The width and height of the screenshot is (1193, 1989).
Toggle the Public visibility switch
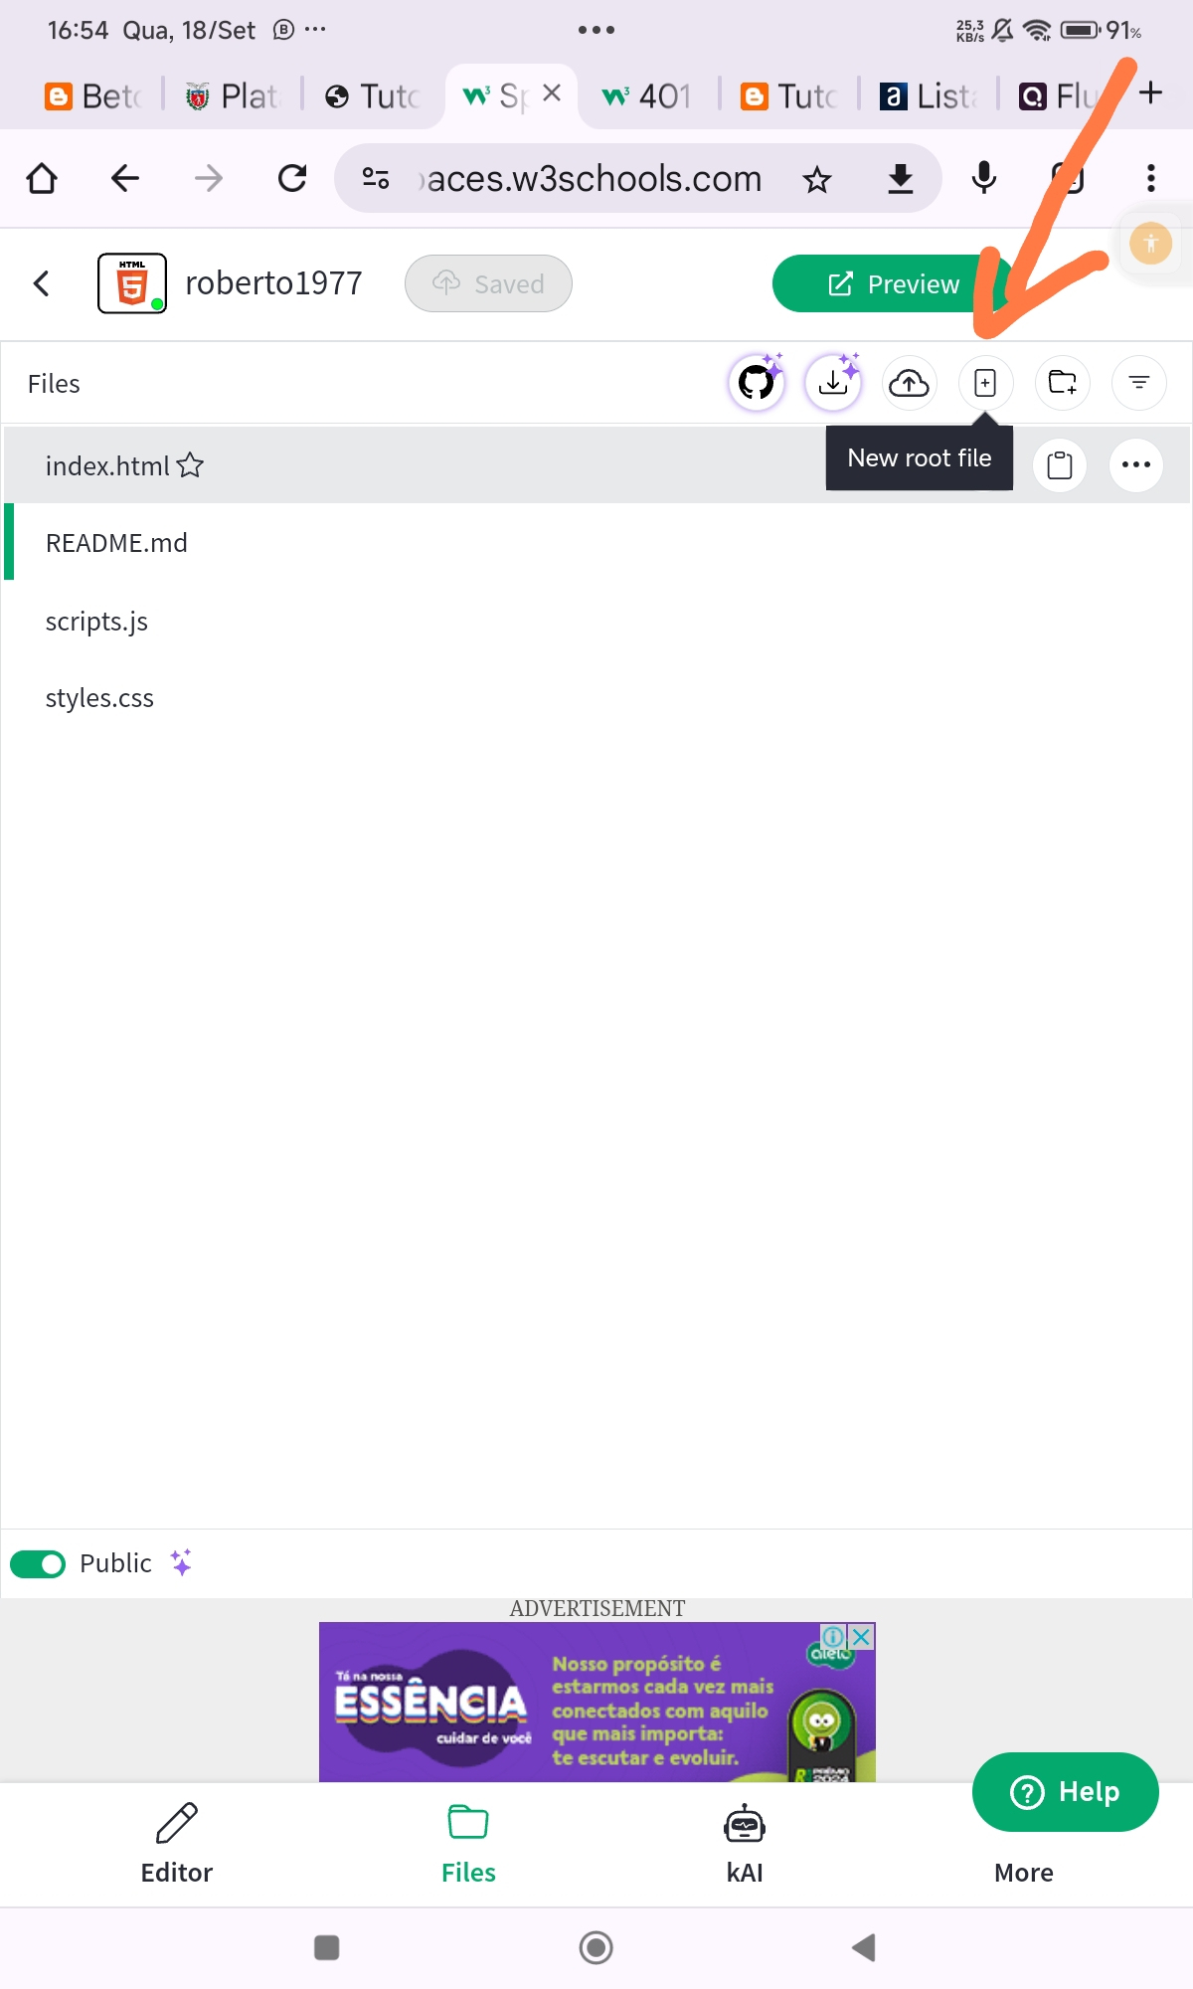[x=38, y=1563]
